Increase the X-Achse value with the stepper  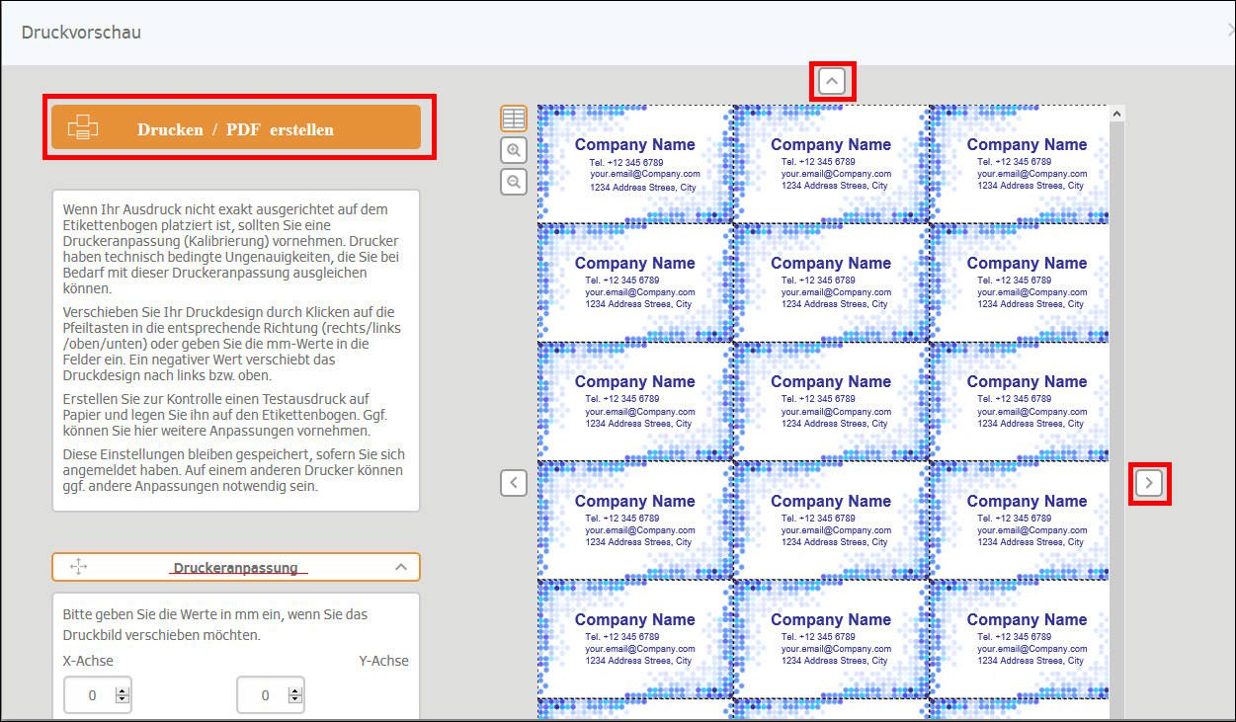123,689
